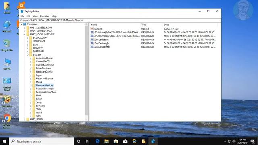Click the \DosDevices\C: binary icon
The width and height of the screenshot is (258, 145).
(92, 39)
